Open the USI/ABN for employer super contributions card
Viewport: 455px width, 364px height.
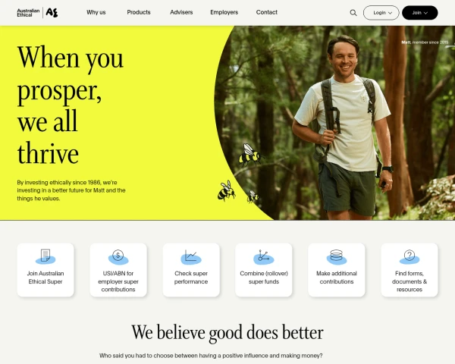(x=118, y=270)
